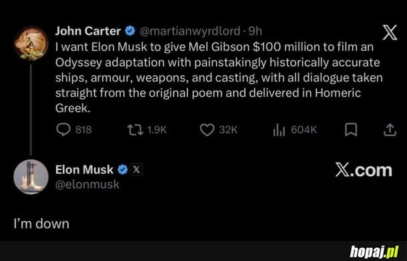This screenshot has width=407, height=261.
Task: Open Elon Musk's rocket profile avatar
Action: (x=31, y=177)
